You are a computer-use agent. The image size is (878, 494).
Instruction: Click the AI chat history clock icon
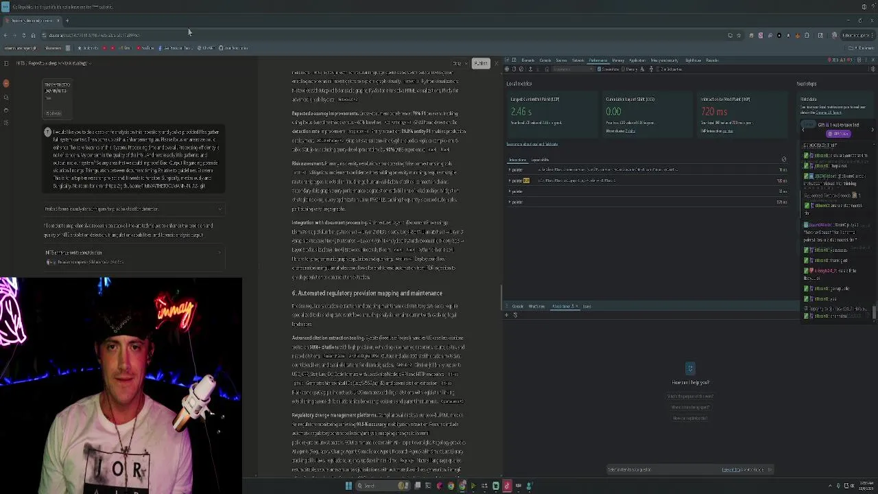click(515, 315)
